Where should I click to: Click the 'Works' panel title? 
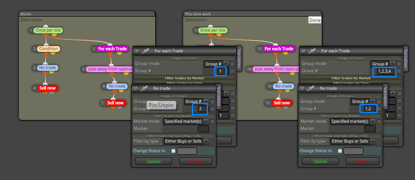point(26,14)
